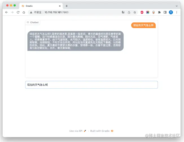Image resolution: width=184 pixels, height=142 pixels.
Task: Click the colorful circular extension icon
Action: [148, 12]
